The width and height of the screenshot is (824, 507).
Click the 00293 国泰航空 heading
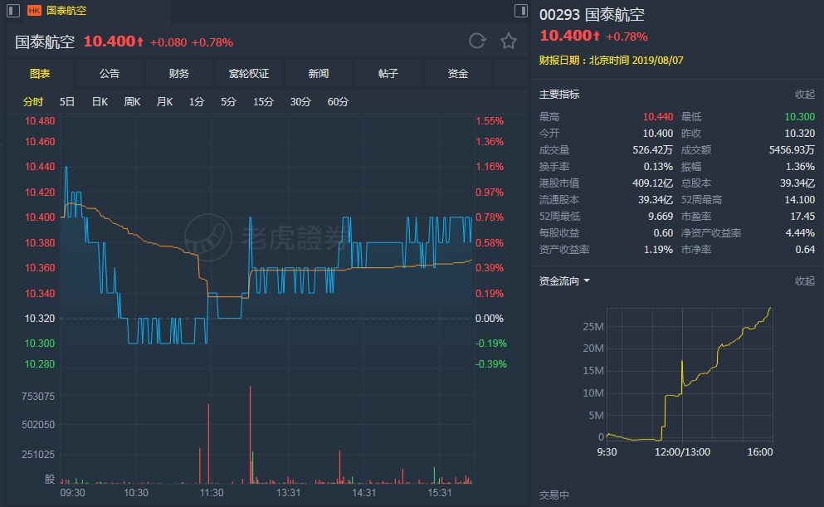[x=592, y=15]
